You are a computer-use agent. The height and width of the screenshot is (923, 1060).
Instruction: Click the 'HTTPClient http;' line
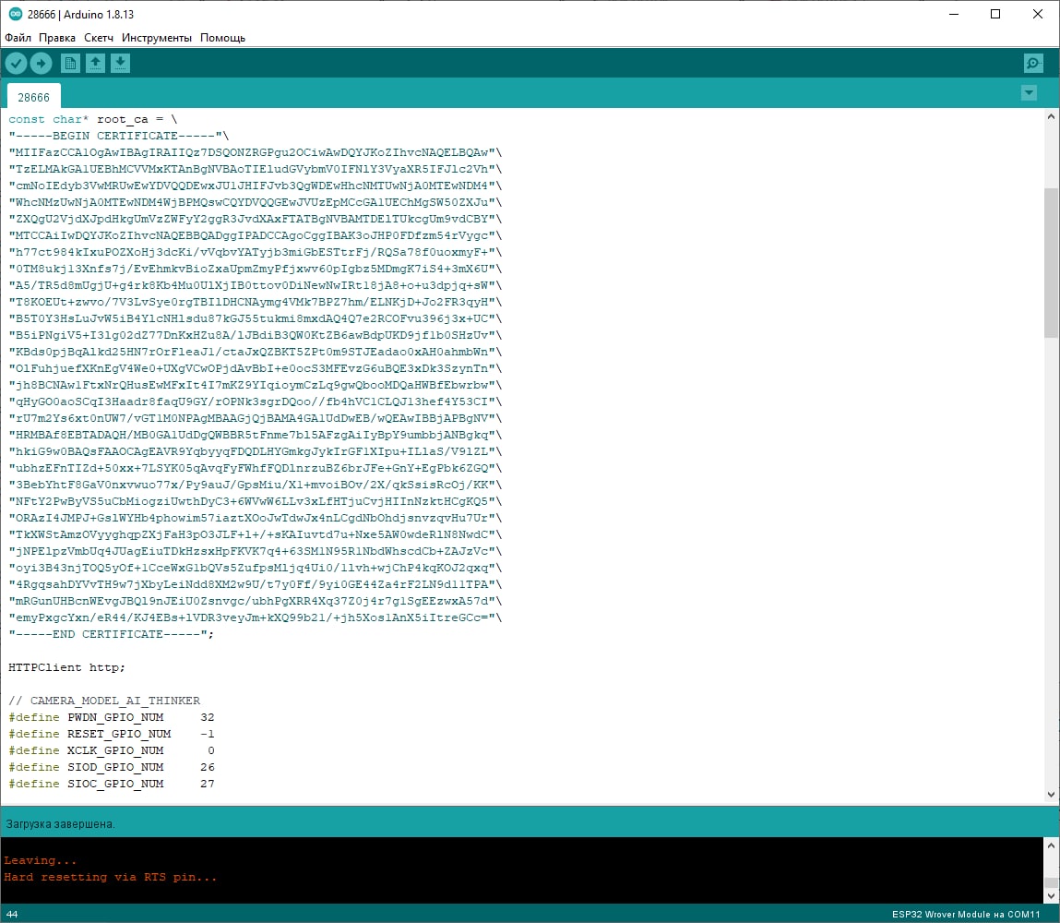(x=66, y=667)
